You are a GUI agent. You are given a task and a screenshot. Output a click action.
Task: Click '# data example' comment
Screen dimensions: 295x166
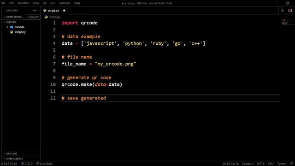[81, 36]
